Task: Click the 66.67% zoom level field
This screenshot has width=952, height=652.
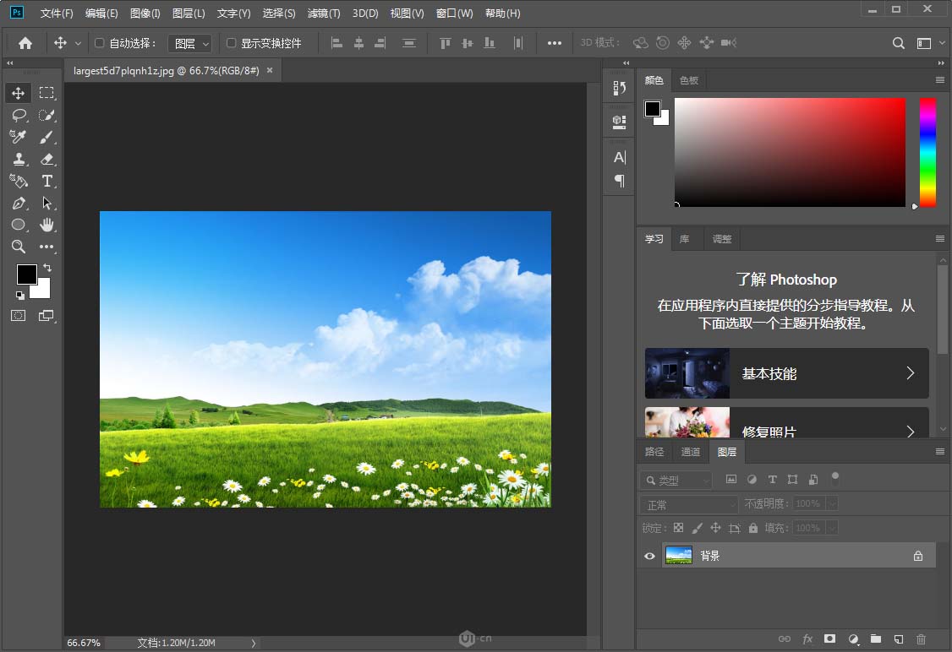Action: 84,643
